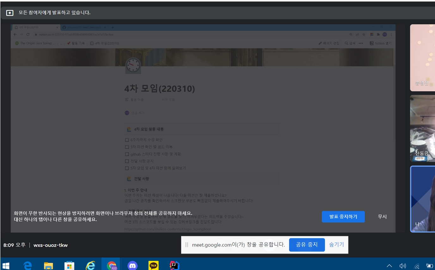Click the 댓글 추가 comment field

coord(138,113)
